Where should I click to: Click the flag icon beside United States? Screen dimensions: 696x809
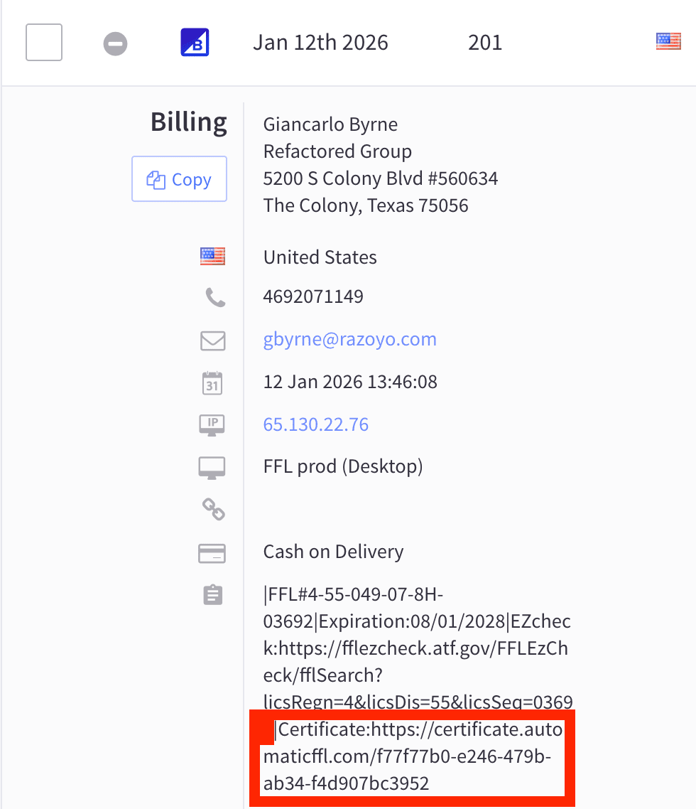click(212, 257)
